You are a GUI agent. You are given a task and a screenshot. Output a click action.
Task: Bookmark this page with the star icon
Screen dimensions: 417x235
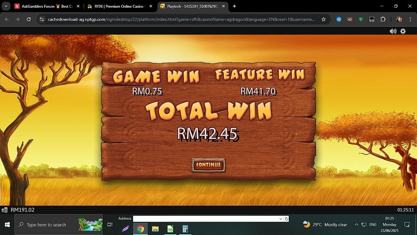[x=324, y=19]
